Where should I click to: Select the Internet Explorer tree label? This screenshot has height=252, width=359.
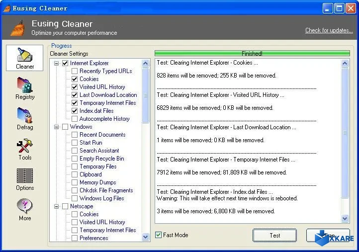(90, 63)
